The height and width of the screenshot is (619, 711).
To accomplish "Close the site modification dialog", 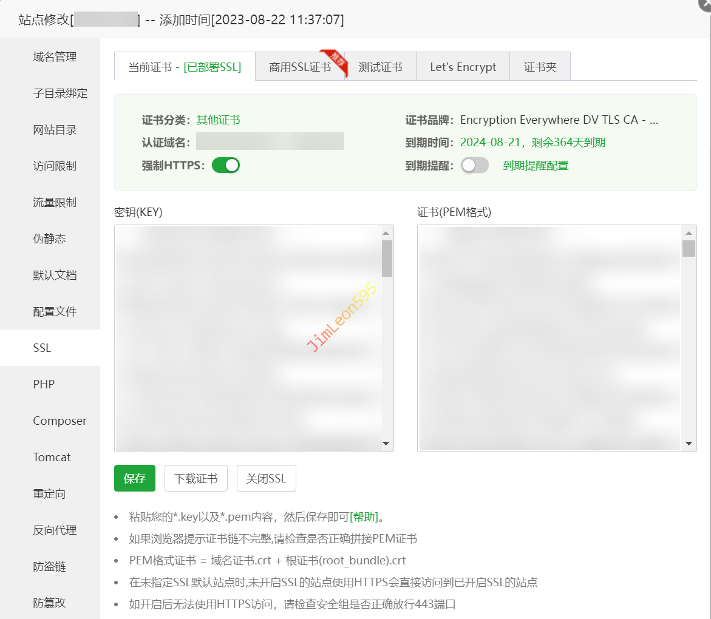I will [x=704, y=3].
